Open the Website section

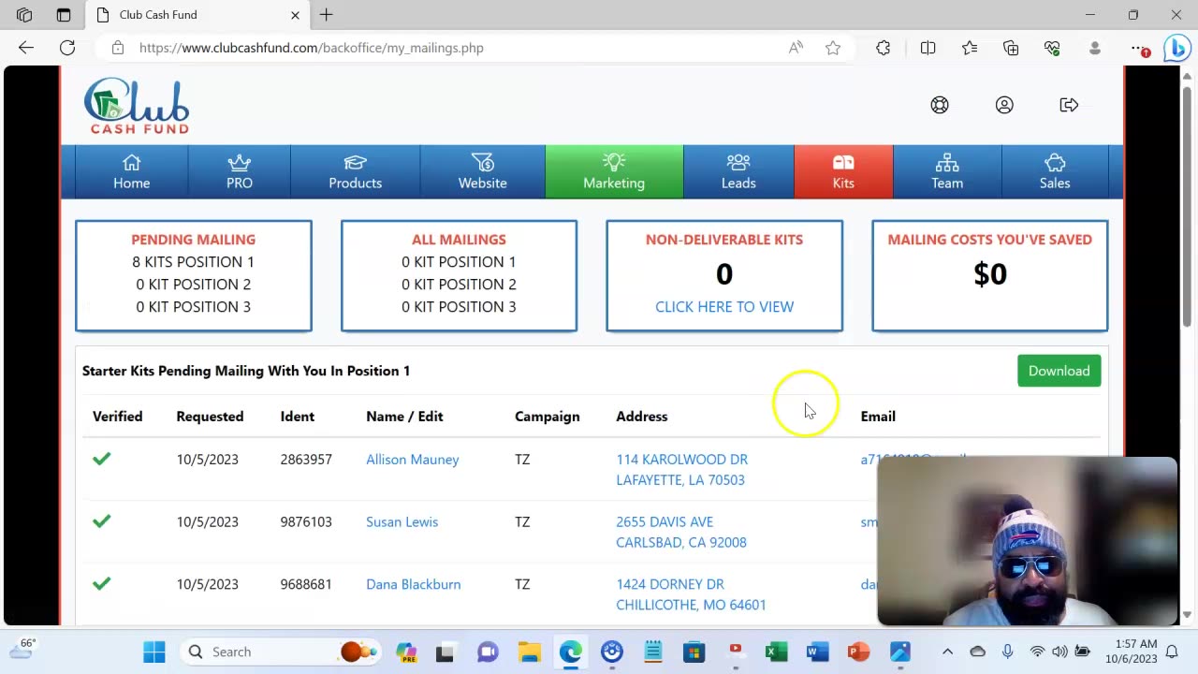pos(482,172)
